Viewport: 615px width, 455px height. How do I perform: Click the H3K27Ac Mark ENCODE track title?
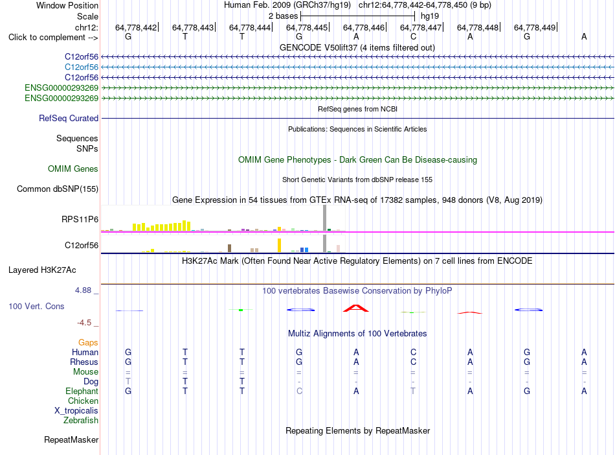357,261
